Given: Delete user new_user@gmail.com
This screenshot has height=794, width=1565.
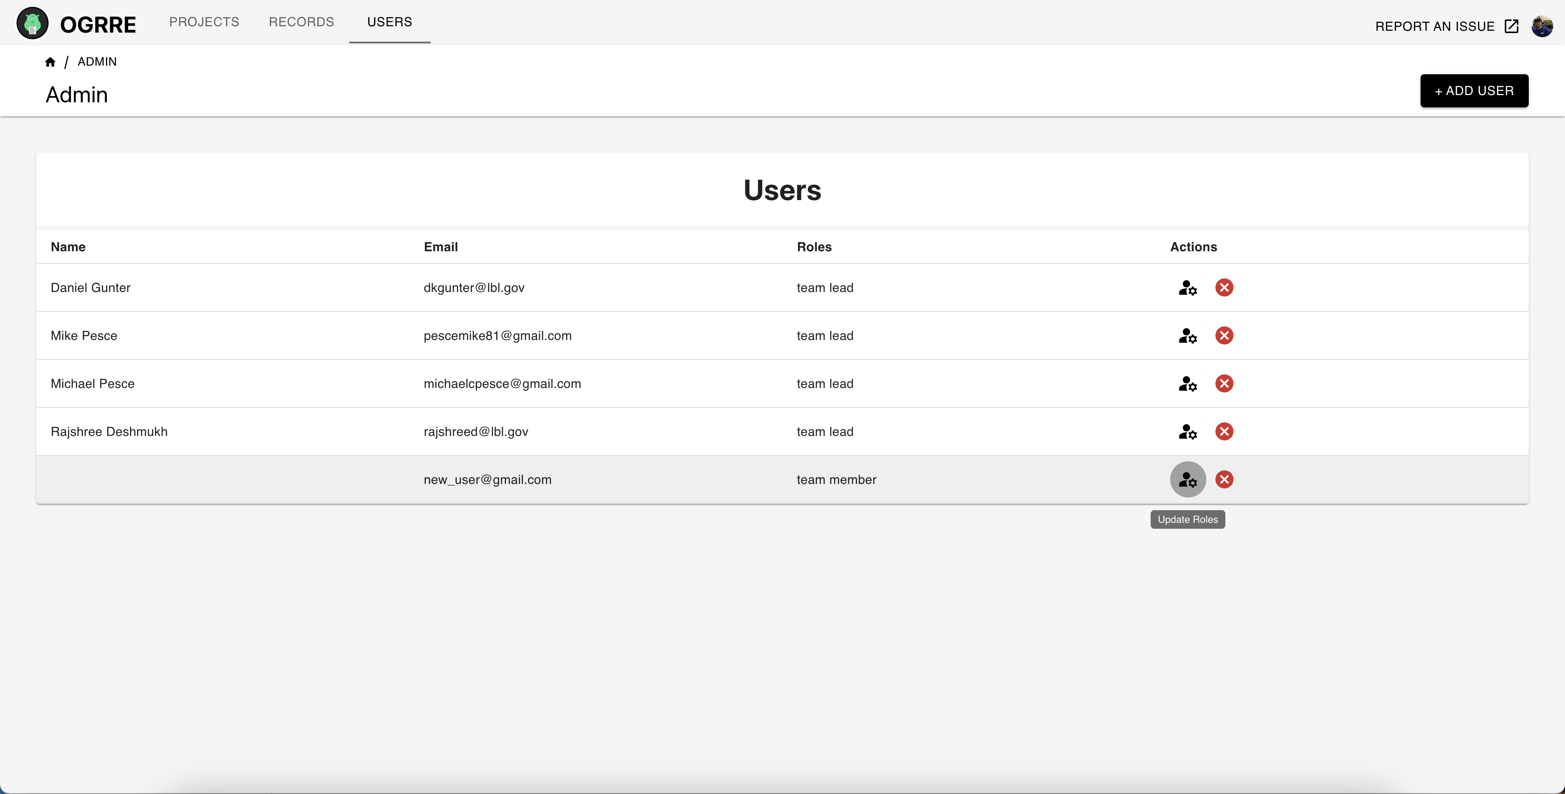Looking at the screenshot, I should (1224, 479).
